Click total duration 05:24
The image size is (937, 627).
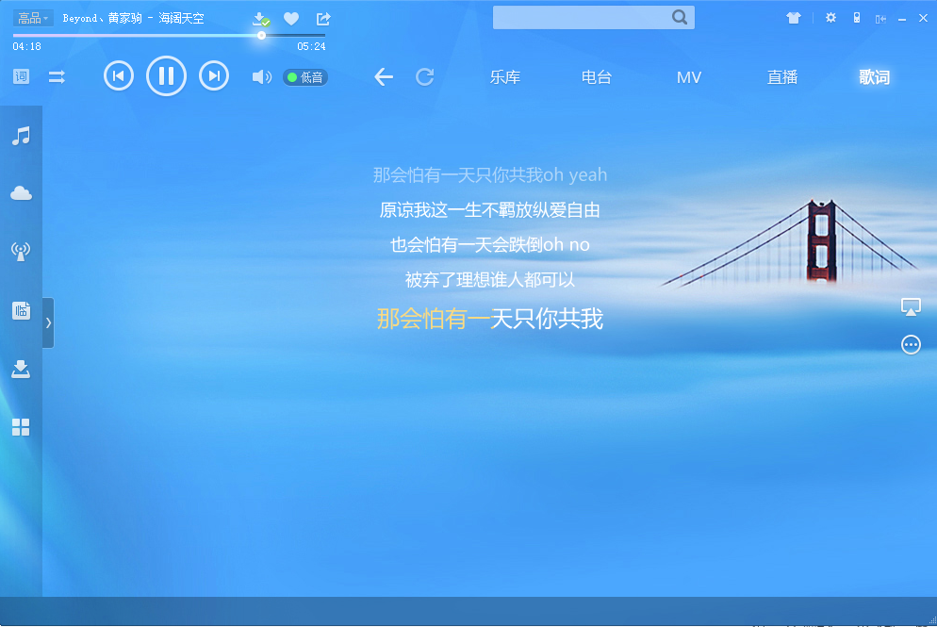point(311,46)
